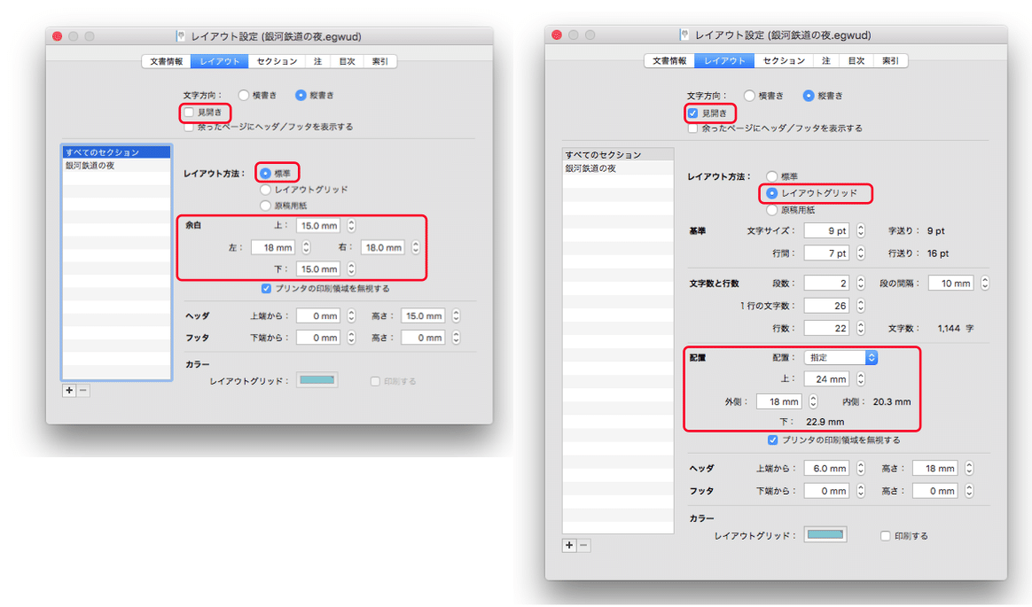The image size is (1032, 607).
Task: Adjust right margin stepper in left window
Action: [415, 248]
